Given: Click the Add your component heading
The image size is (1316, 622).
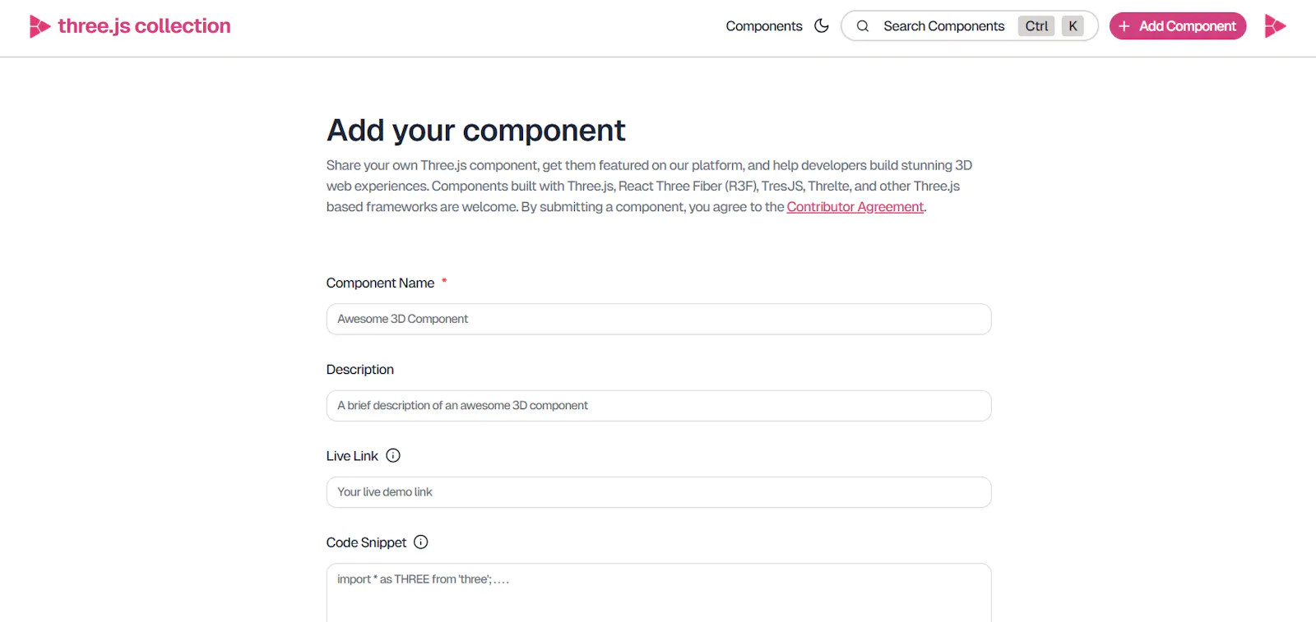Looking at the screenshot, I should coord(476,131).
